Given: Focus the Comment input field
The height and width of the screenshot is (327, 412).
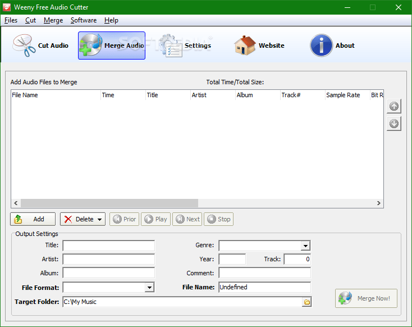Looking at the screenshot, I should [264, 273].
